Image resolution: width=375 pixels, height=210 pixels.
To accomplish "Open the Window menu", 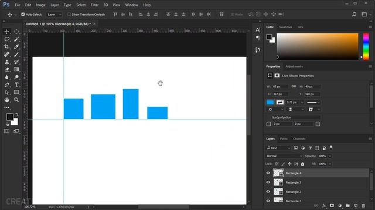I will (132, 5).
